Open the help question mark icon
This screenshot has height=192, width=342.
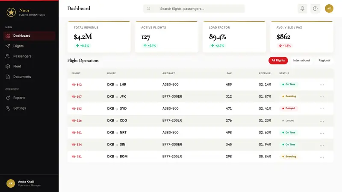pyautogui.click(x=315, y=9)
